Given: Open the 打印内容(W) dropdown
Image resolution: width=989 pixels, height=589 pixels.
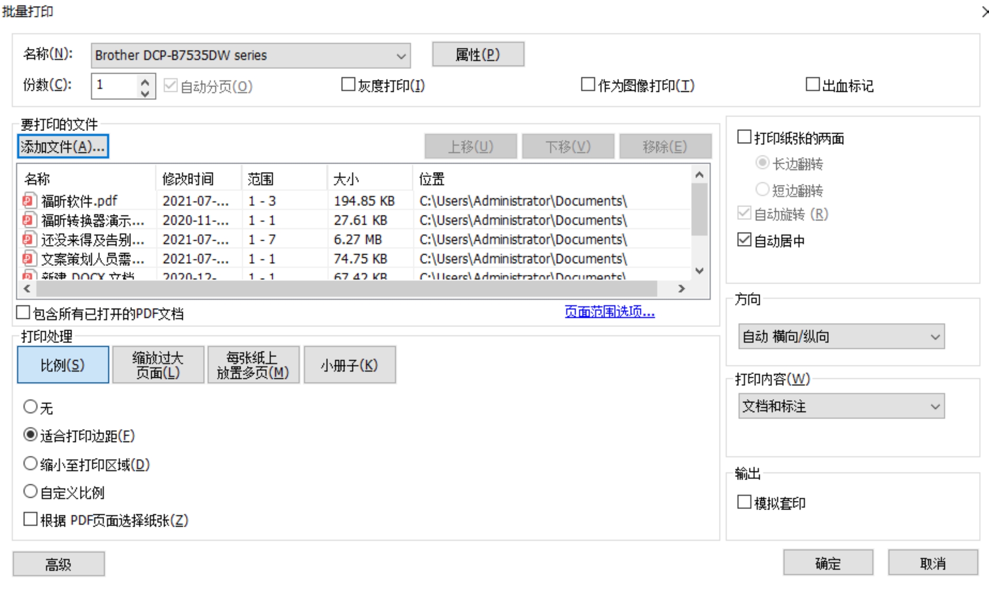Looking at the screenshot, I should point(841,406).
